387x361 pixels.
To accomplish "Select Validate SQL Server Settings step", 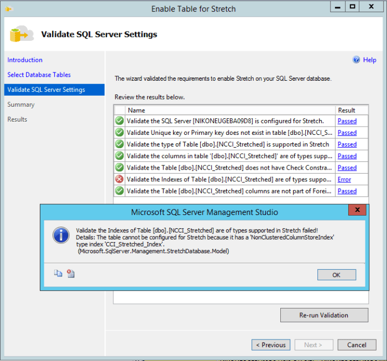I will coord(54,90).
